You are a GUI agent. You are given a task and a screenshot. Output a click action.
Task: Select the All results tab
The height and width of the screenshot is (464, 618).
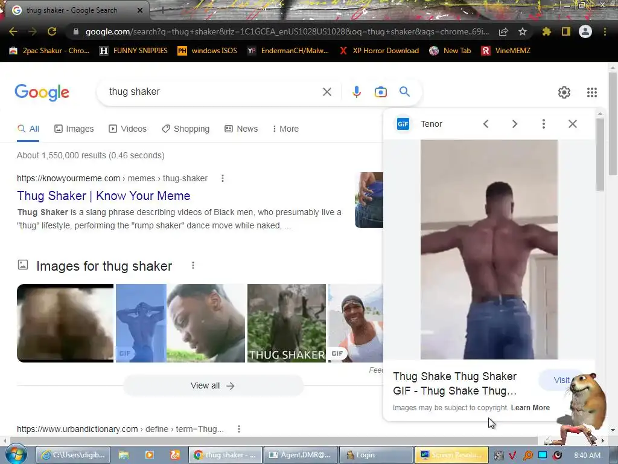[x=28, y=129]
